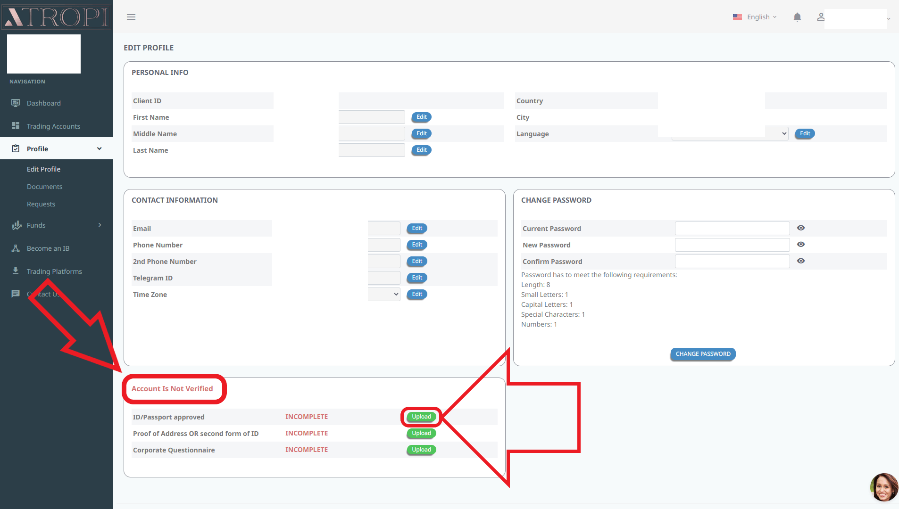Image resolution: width=899 pixels, height=509 pixels.
Task: Focus the Last Name input box
Action: pyautogui.click(x=372, y=150)
